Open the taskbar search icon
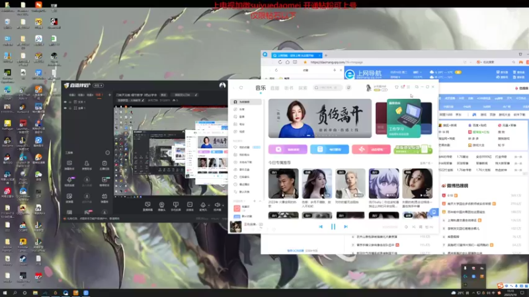Viewport: 529px width, 297px height. [15, 293]
